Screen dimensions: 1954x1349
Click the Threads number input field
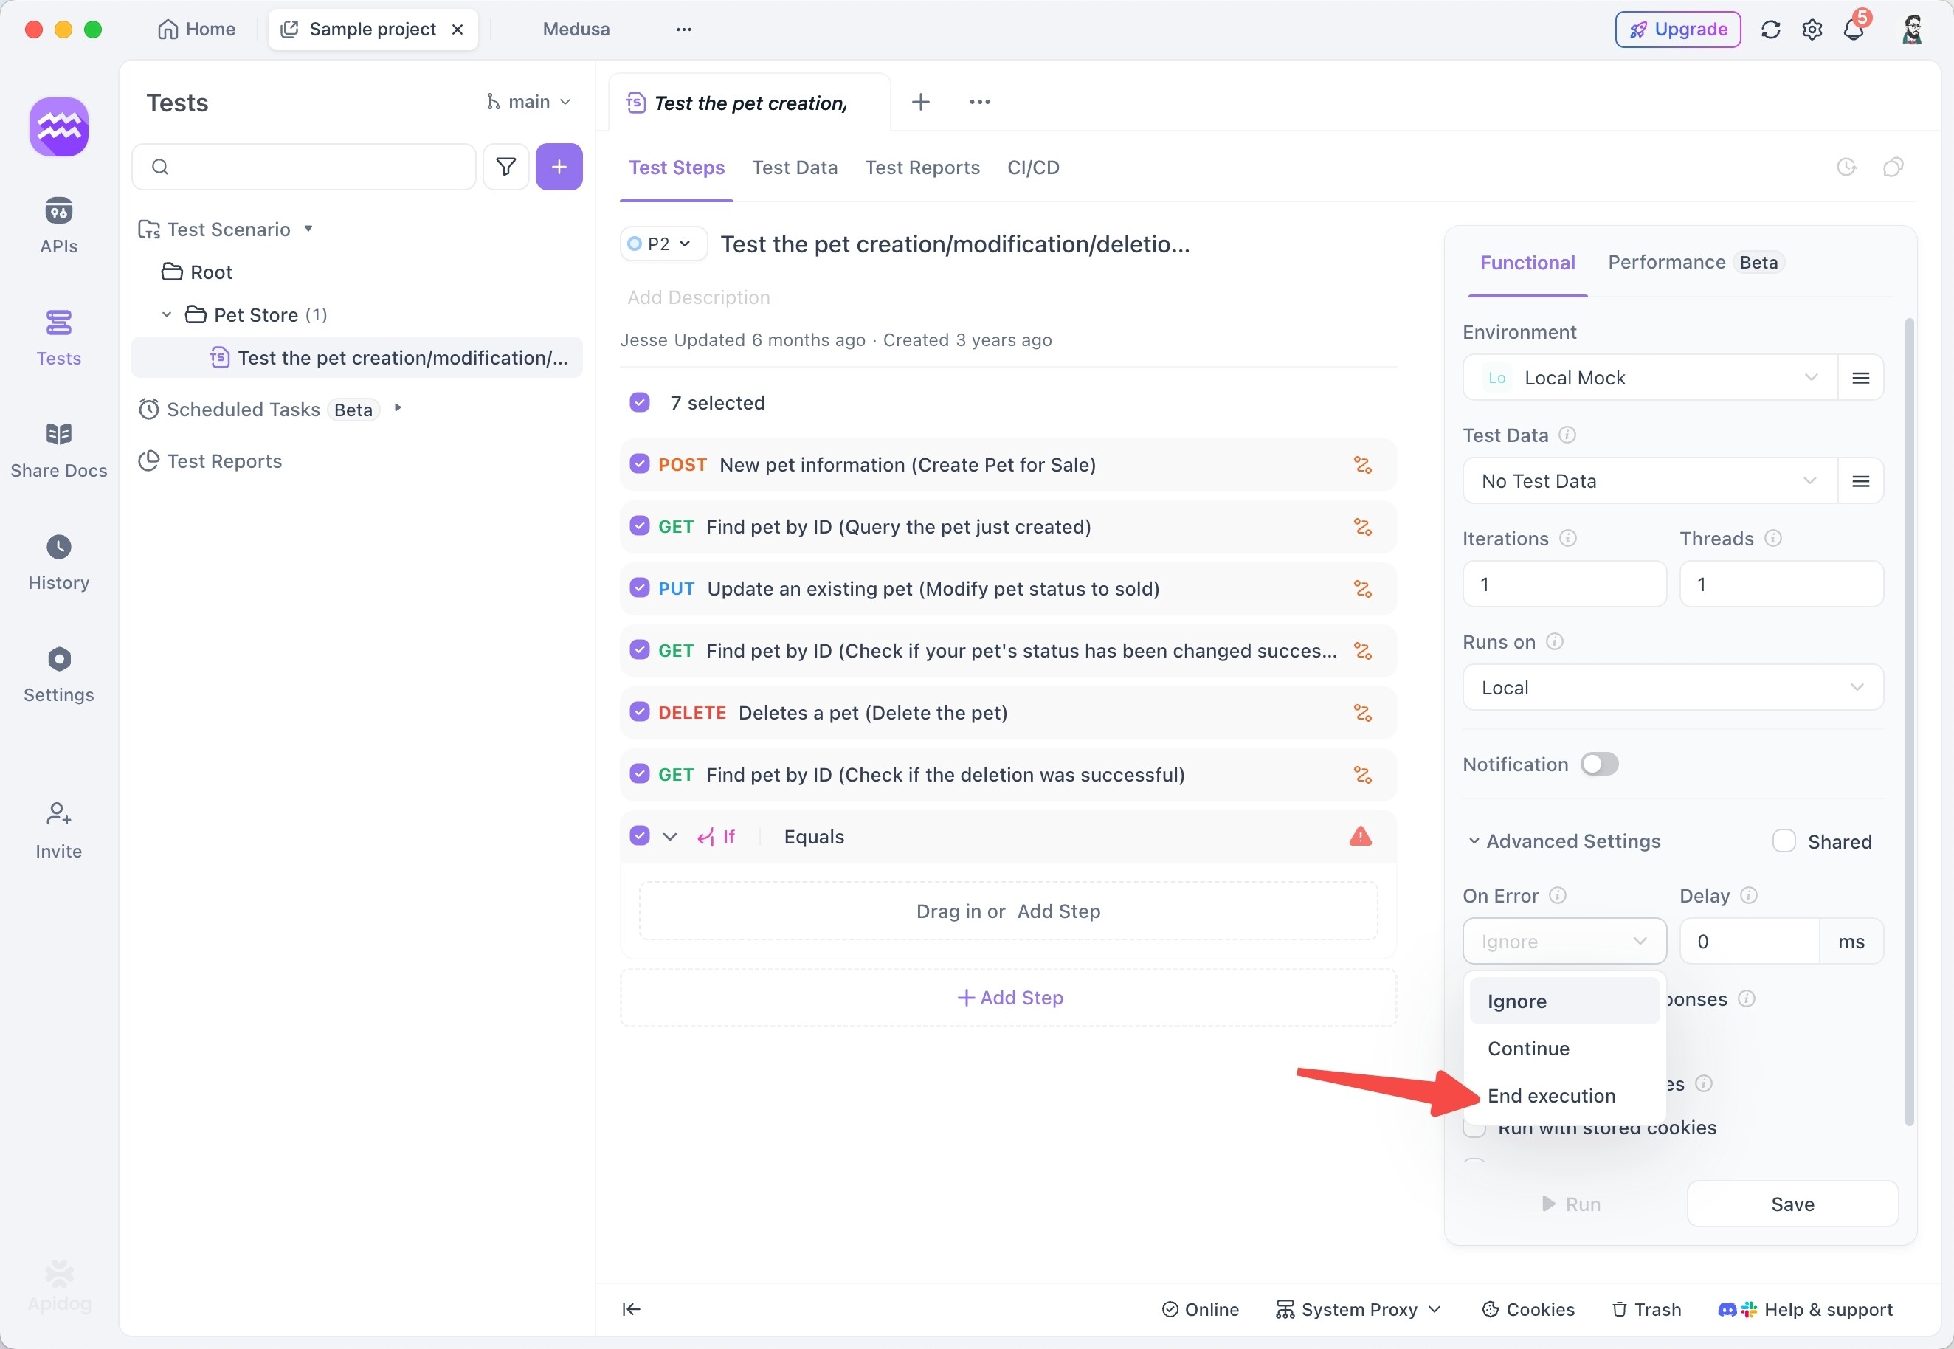tap(1781, 584)
